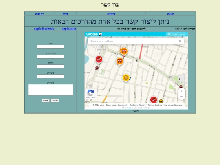This screenshot has height=165, width=220.
Task: Open the Notices footer link
Action: pos(158,105)
